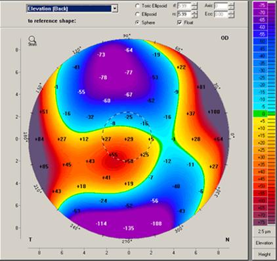Screen dimensions: 277x261
Task: Click the +100 value at nasal edge
Action: point(214,112)
